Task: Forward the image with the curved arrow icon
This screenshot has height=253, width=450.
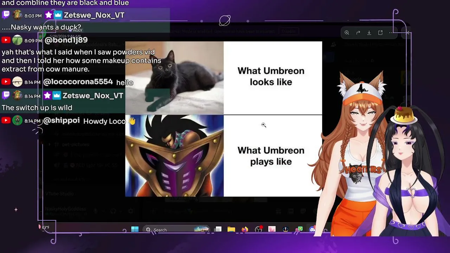Action: 358,33
